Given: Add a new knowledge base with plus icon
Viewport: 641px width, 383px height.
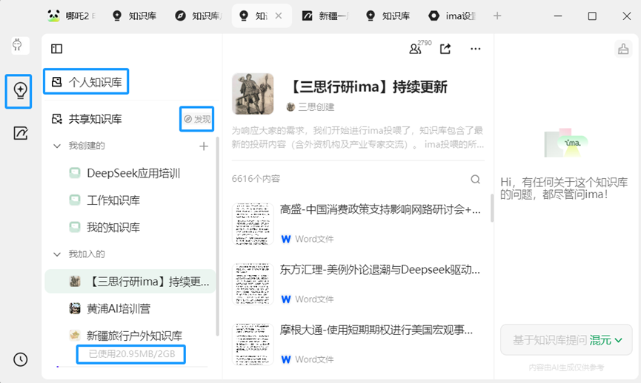Looking at the screenshot, I should pyautogui.click(x=204, y=146).
